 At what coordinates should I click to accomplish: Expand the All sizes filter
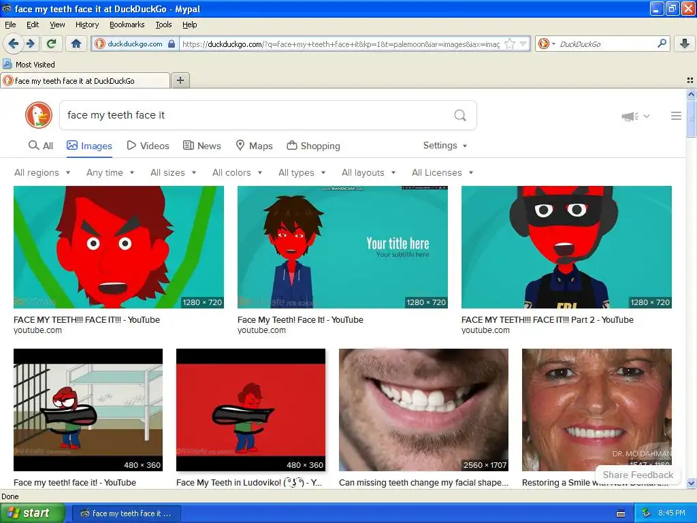pyautogui.click(x=174, y=172)
